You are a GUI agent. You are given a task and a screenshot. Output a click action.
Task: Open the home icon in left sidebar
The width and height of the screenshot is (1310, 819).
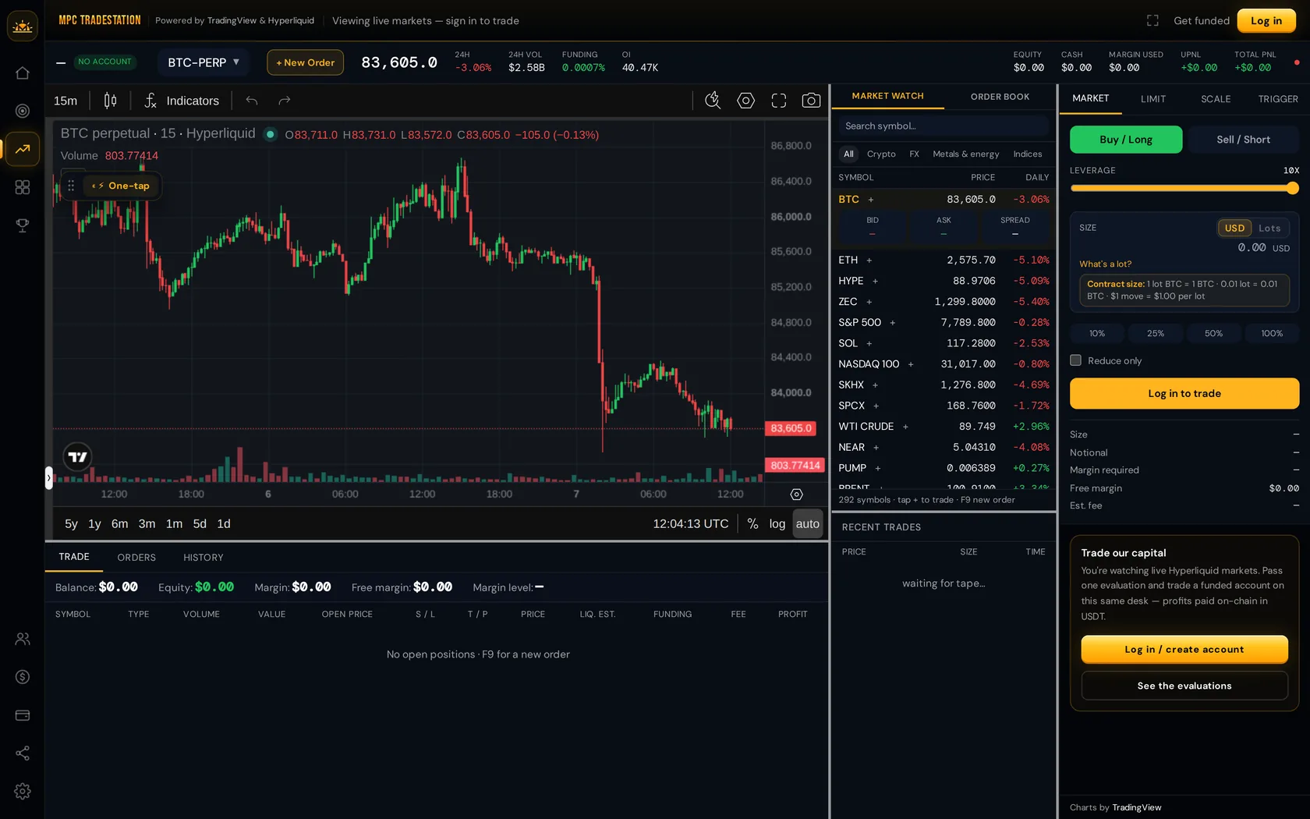[x=23, y=73]
